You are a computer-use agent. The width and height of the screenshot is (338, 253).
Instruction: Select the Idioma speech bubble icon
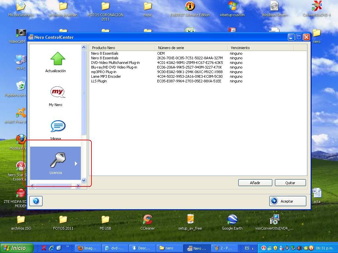58,126
